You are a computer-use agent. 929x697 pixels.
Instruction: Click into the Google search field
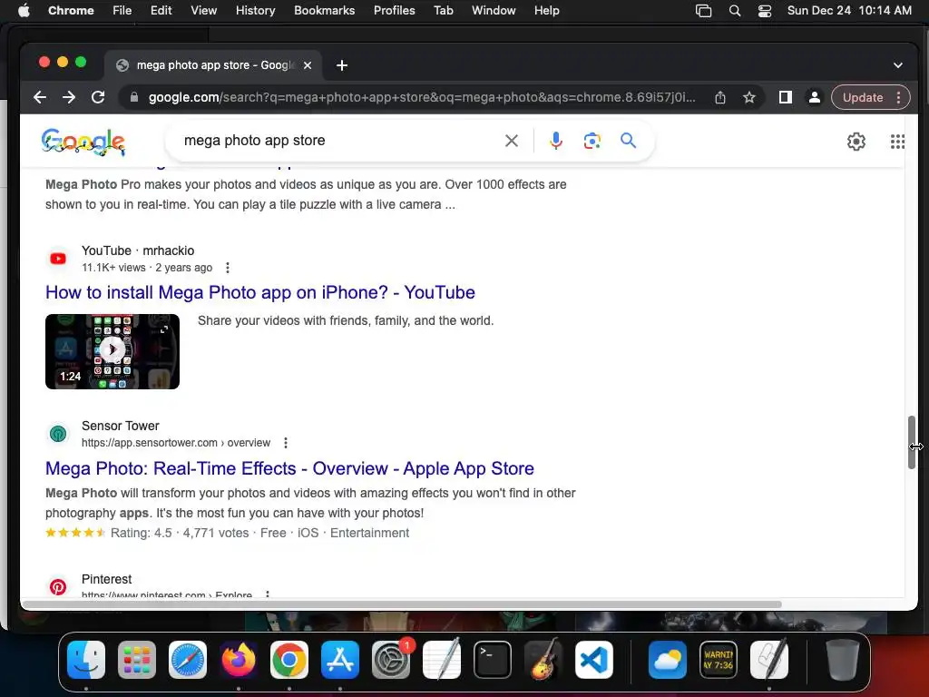pos(337,141)
